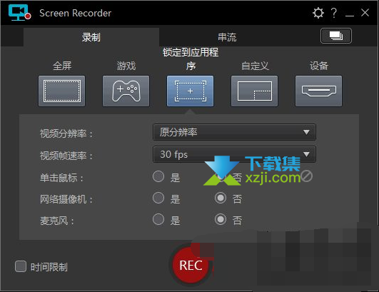Switch to the 录制 (Record) tab
The image size is (379, 292).
[x=91, y=37]
